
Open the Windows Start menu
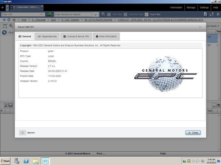pos(6,161)
